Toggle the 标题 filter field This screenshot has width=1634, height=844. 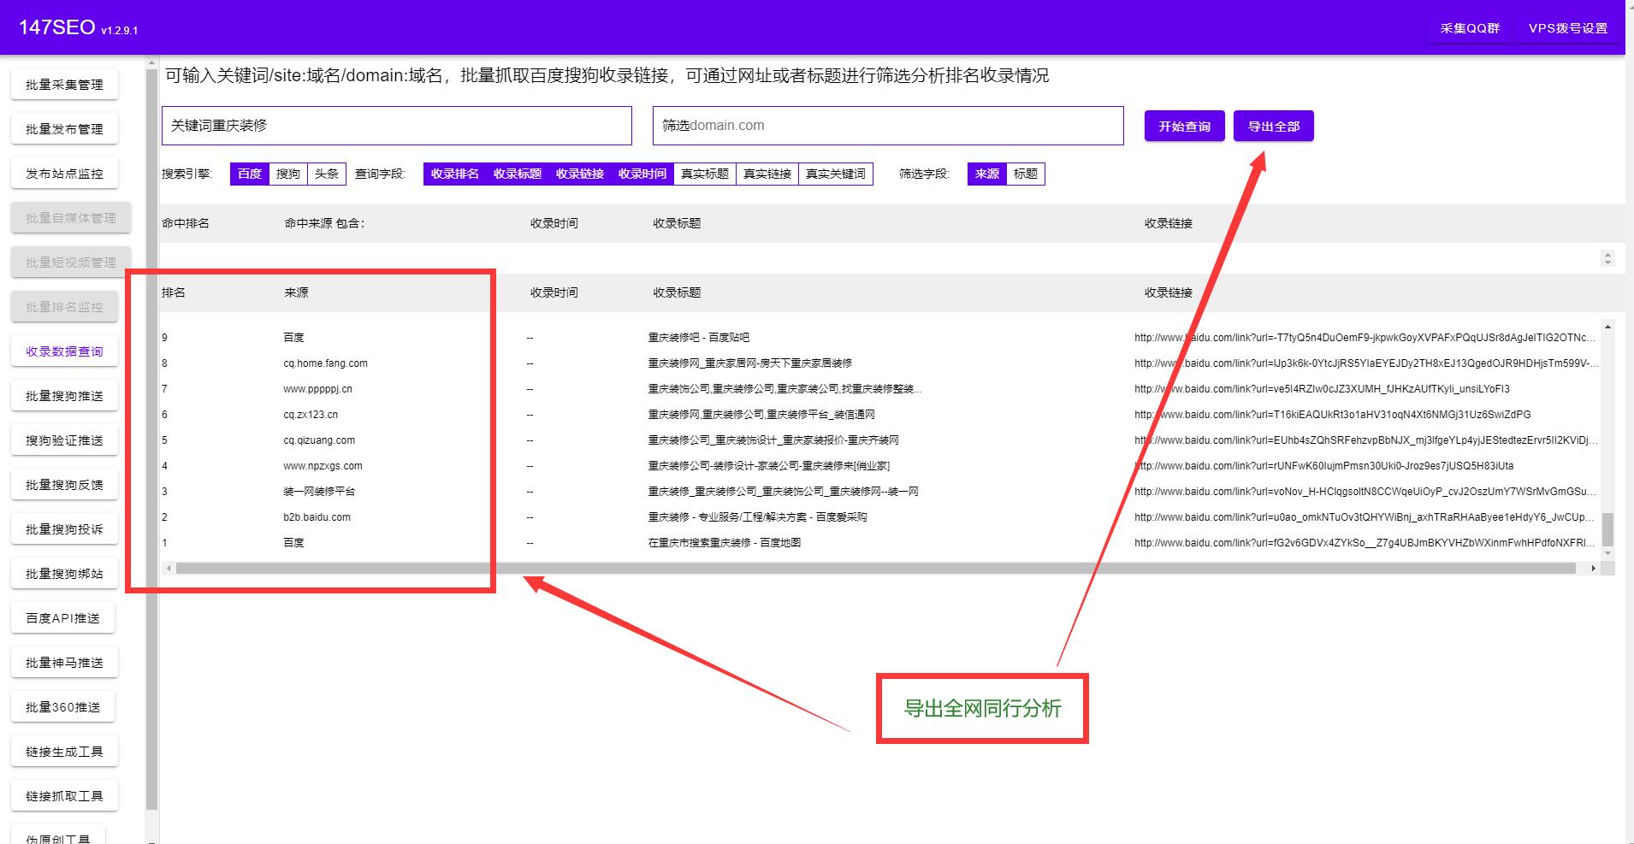1025,174
